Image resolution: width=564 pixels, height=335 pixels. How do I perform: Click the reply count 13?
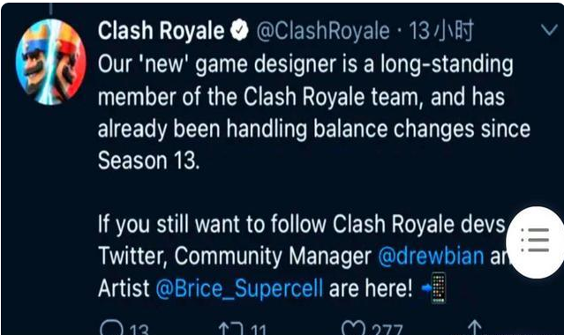pos(139,330)
